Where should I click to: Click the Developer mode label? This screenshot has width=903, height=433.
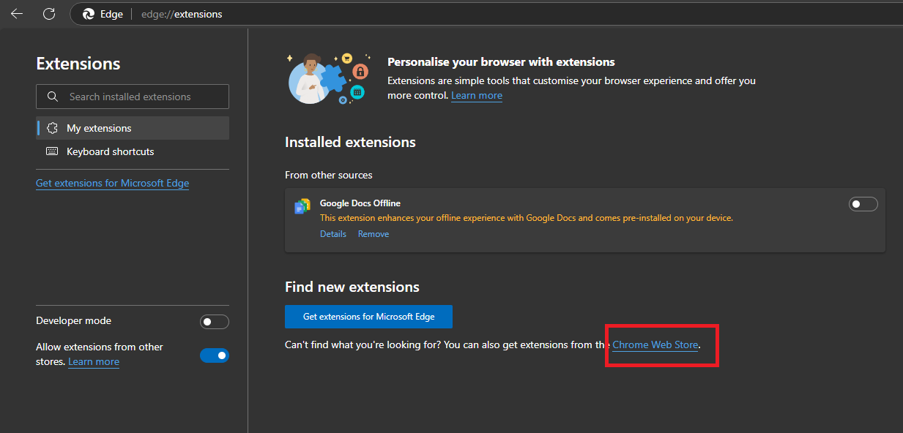73,320
